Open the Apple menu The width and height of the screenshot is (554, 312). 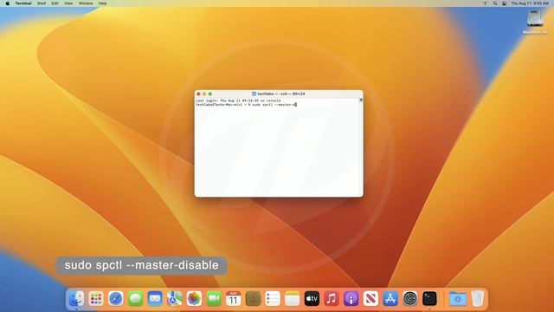pyautogui.click(x=8, y=3)
